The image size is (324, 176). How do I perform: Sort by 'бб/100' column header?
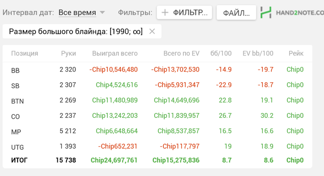pos(221,54)
